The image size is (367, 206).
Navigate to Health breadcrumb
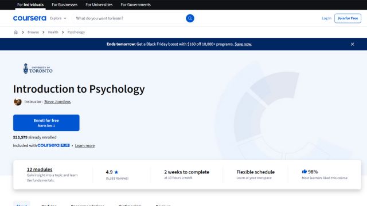(x=53, y=32)
